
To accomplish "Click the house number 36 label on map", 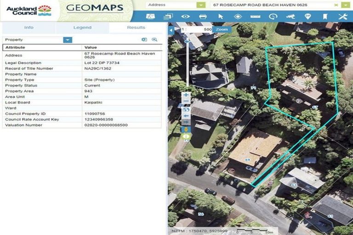I will (201, 214).
